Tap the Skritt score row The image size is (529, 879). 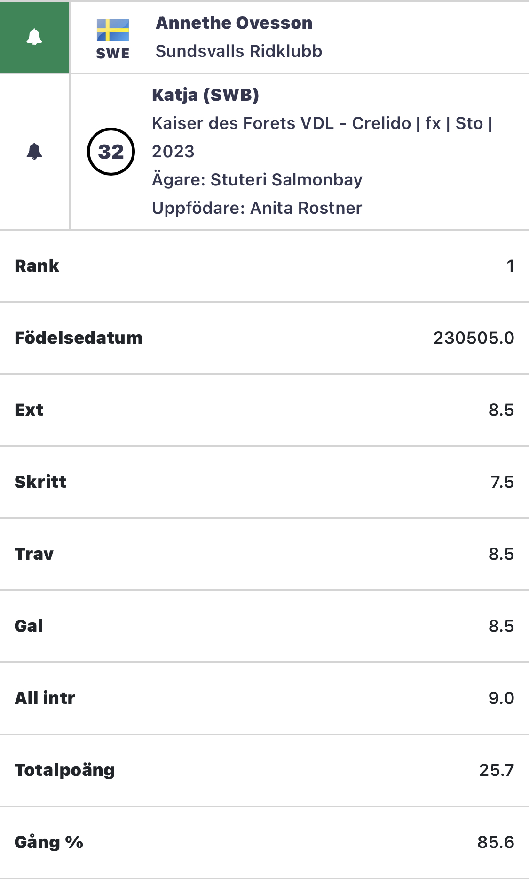coord(264,482)
